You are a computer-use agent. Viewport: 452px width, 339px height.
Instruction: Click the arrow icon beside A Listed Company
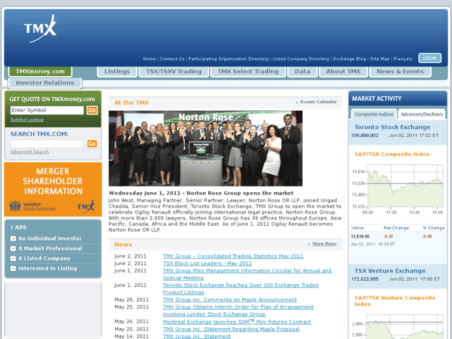click(x=13, y=259)
